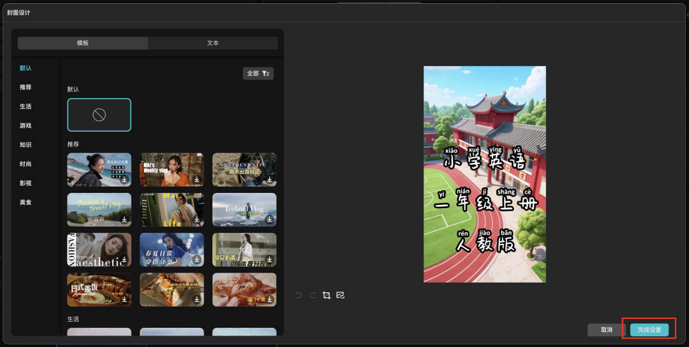This screenshot has width=689, height=347.
Task: Select the 默认 category in sidebar
Action: pos(26,68)
